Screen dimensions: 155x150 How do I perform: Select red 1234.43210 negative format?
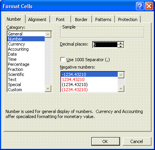(89, 79)
